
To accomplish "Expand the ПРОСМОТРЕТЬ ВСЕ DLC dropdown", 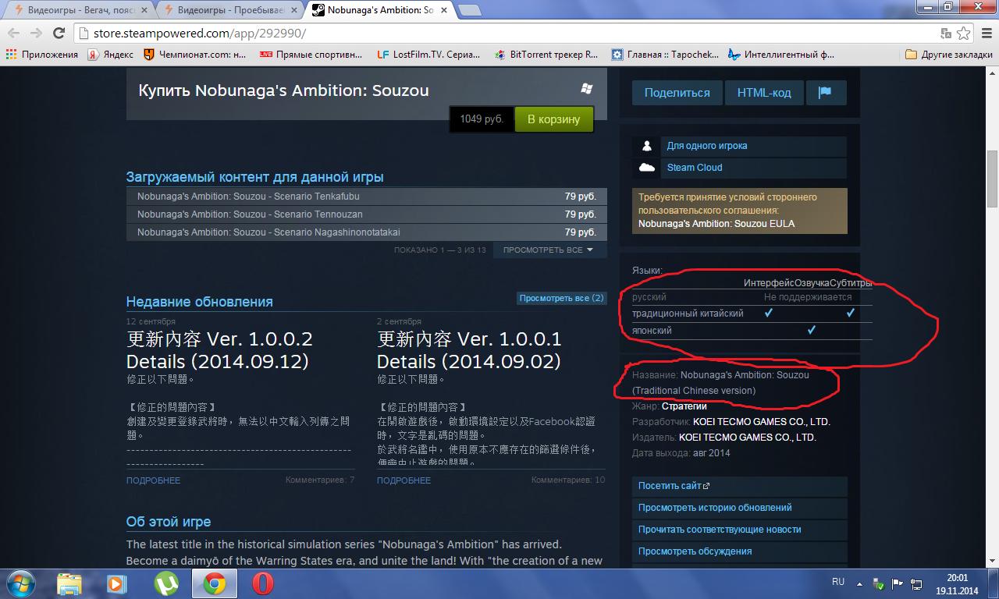I will tap(549, 250).
